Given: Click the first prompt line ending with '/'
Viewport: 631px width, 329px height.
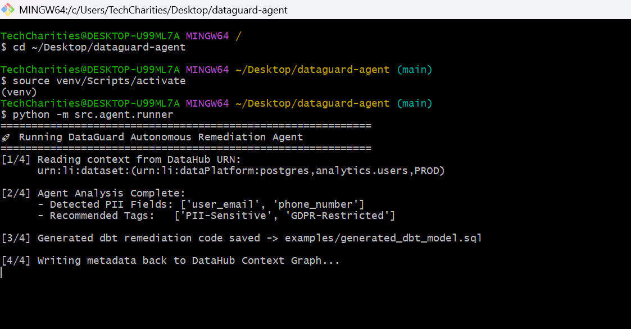Looking at the screenshot, I should tap(121, 36).
